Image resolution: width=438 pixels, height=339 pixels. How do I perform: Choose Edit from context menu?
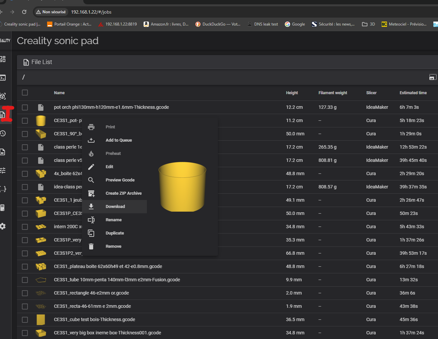114,167
